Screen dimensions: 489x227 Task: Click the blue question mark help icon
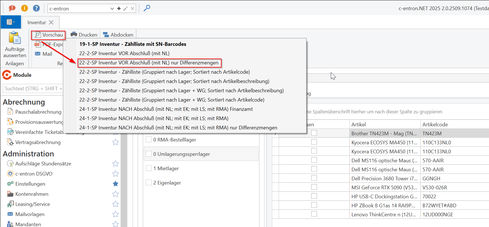point(36,8)
